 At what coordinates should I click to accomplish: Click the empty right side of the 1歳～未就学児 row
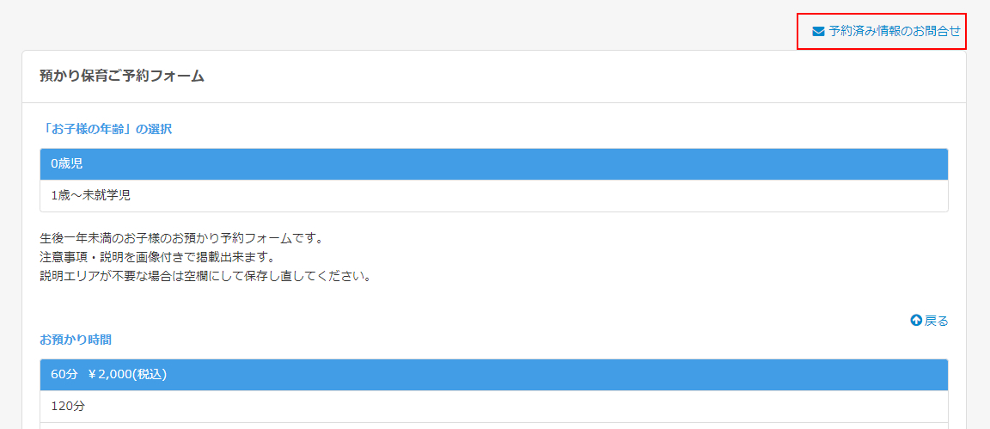(x=687, y=195)
